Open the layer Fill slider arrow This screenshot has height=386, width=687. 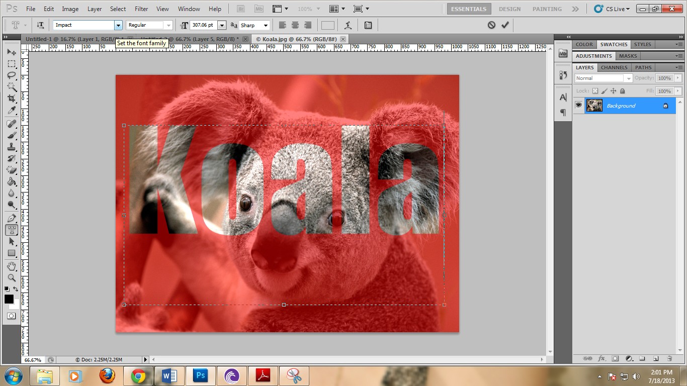(x=678, y=91)
